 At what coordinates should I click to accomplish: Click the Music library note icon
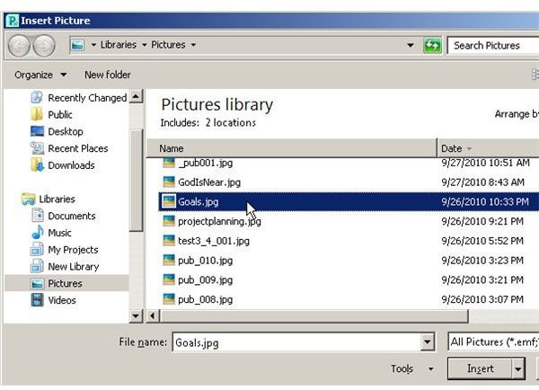click(x=37, y=233)
